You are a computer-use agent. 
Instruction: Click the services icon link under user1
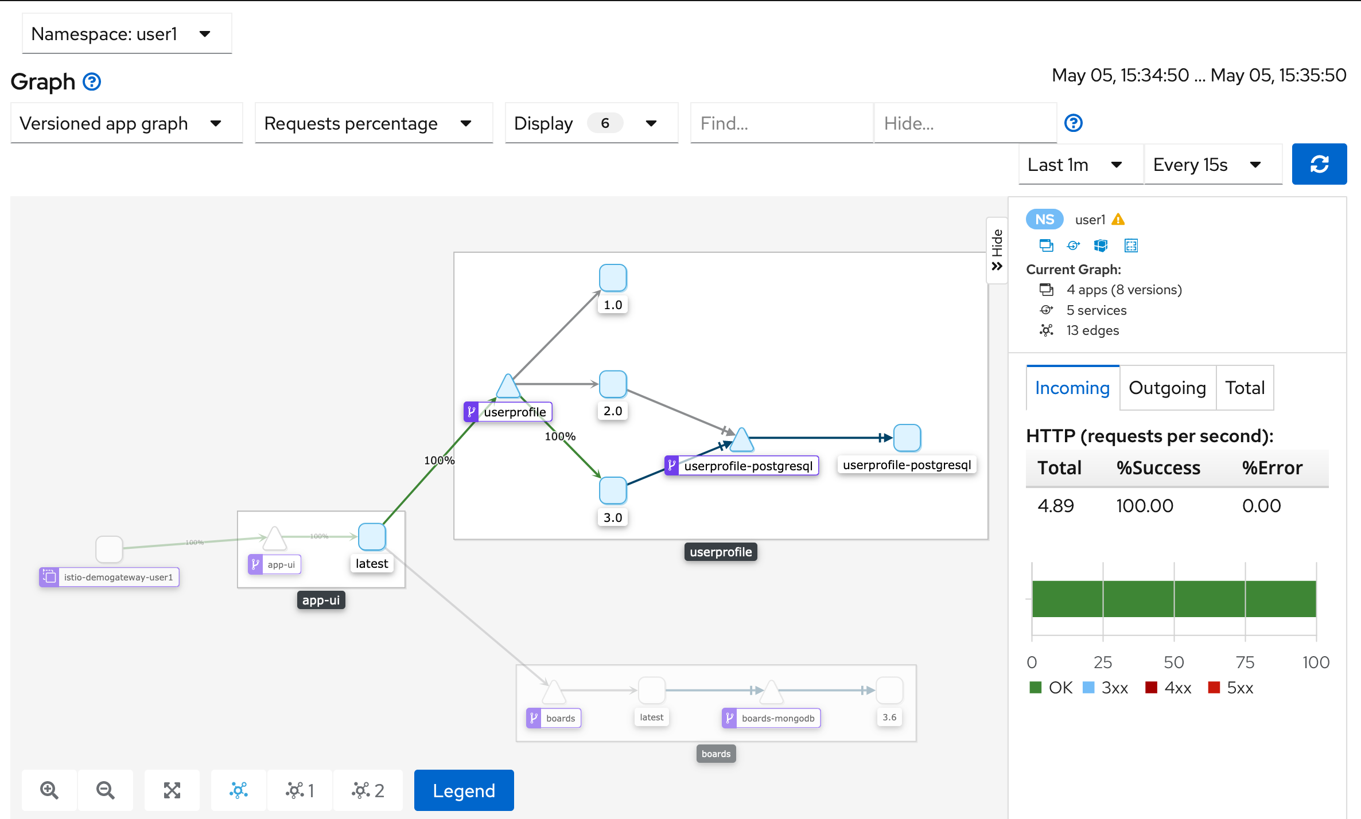(x=1073, y=246)
